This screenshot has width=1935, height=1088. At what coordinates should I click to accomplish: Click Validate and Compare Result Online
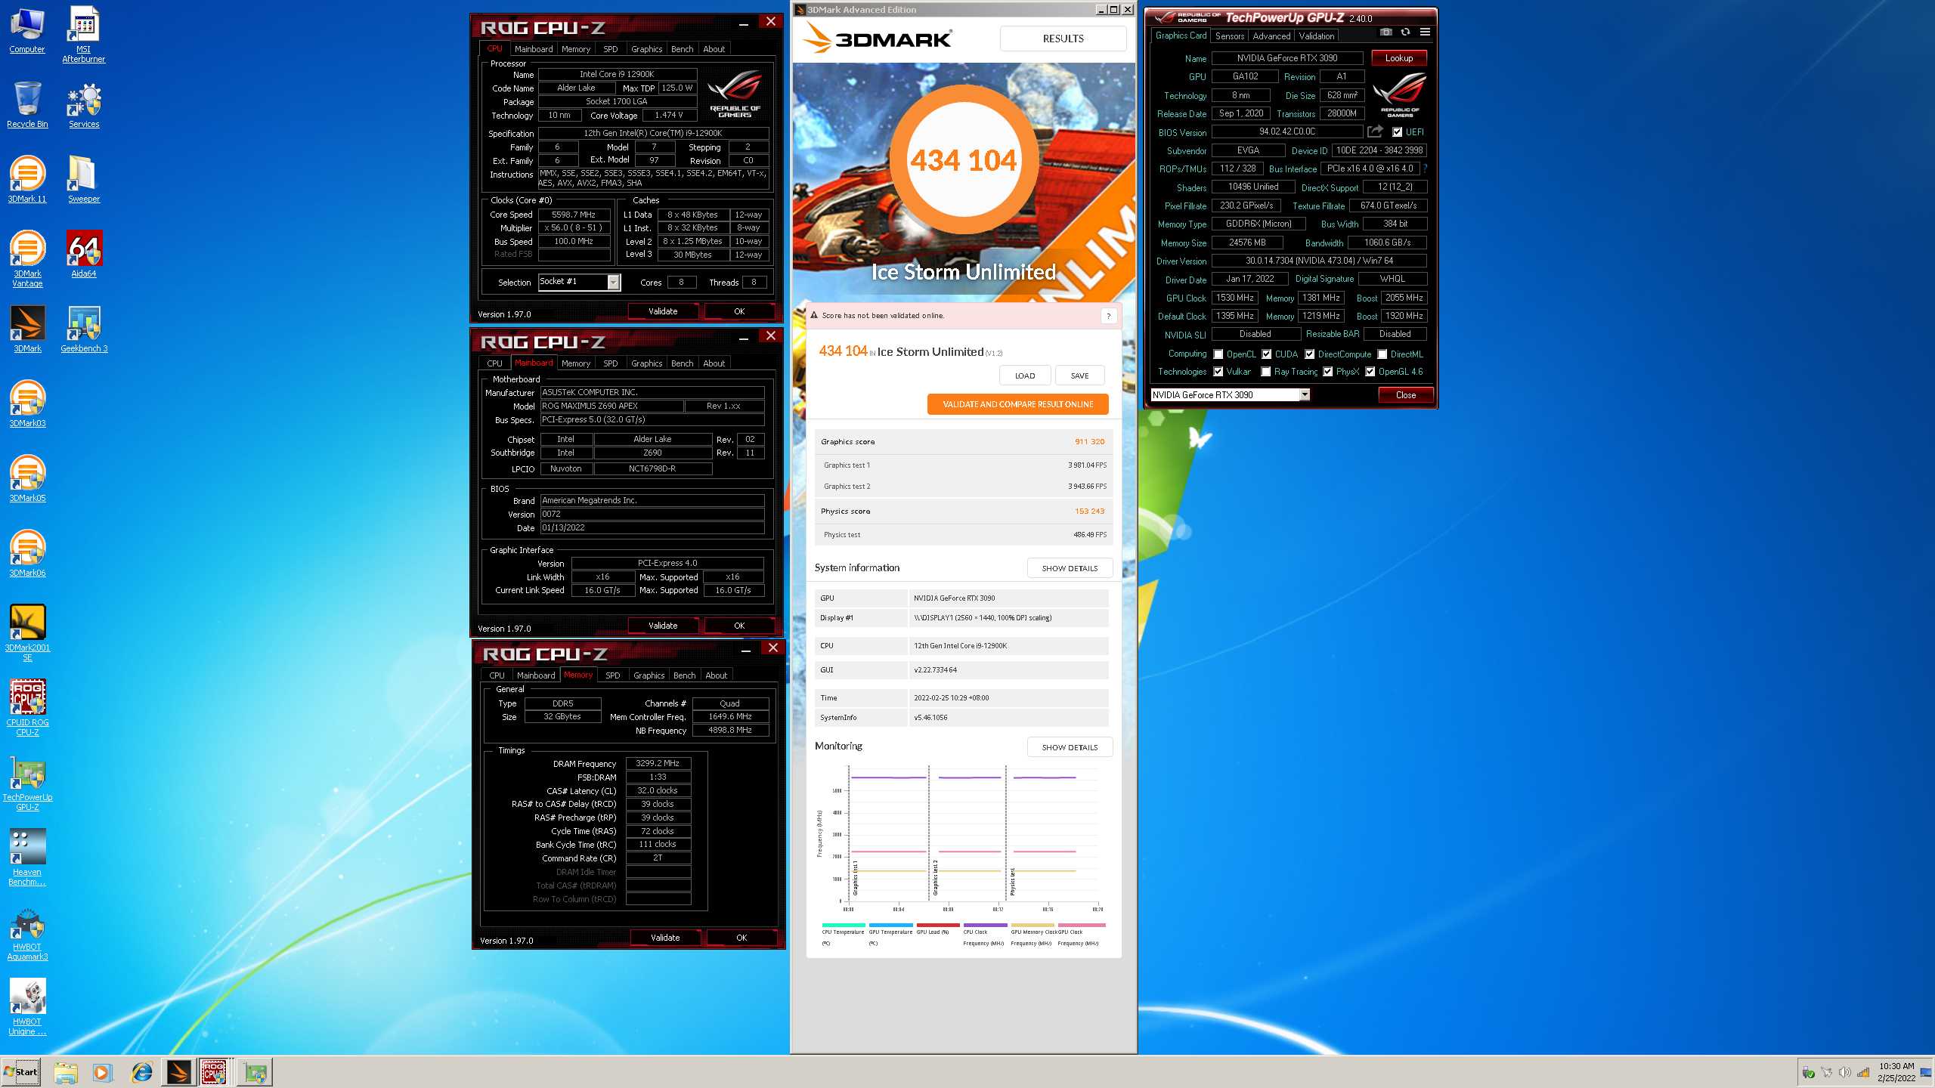[x=1017, y=404]
